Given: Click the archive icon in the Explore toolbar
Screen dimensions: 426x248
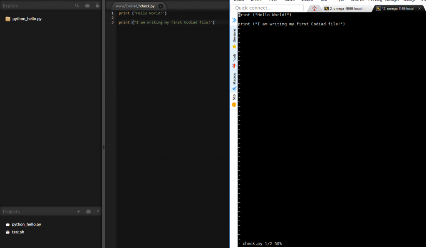Looking at the screenshot, I should [87, 5].
